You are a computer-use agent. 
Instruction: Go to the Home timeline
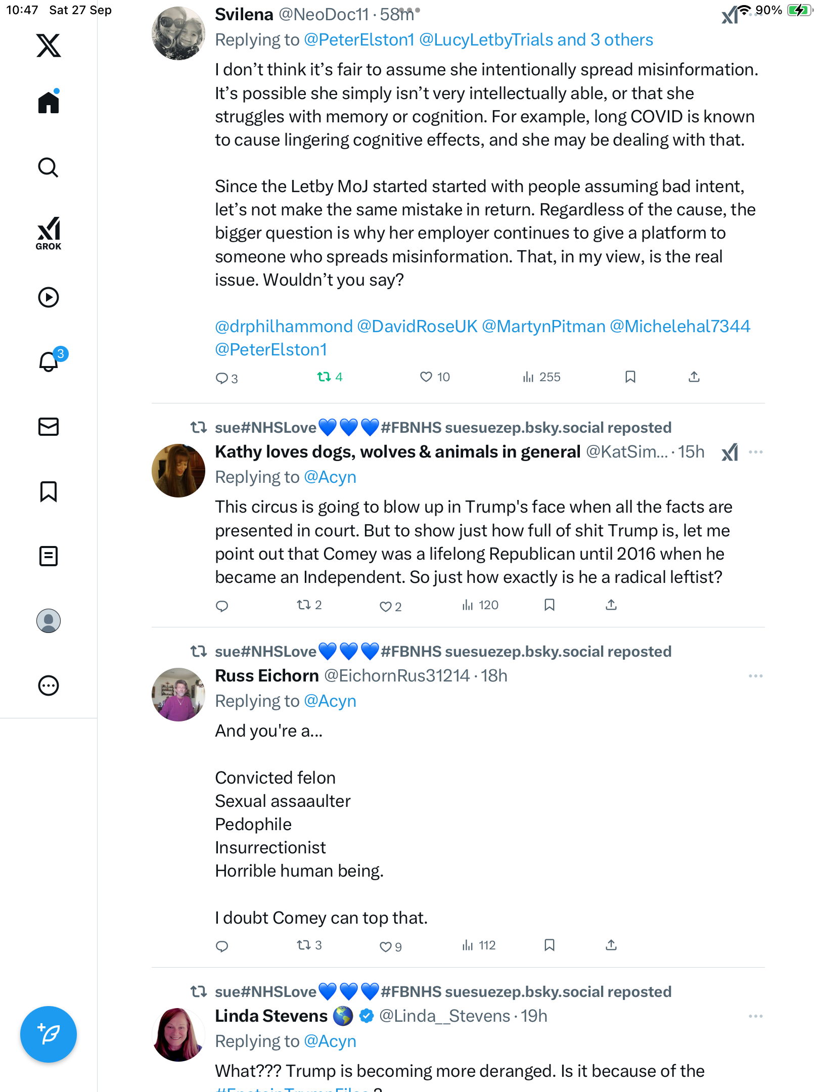[49, 103]
